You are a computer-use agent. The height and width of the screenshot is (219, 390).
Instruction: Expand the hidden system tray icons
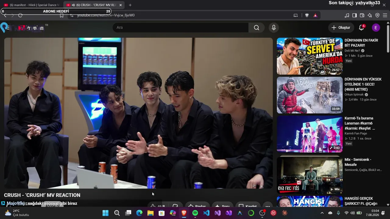[322, 213]
